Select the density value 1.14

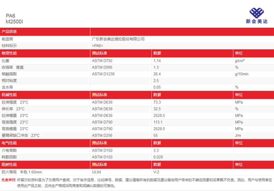coord(157,61)
